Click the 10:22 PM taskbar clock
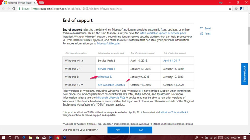 pyautogui.click(x=235, y=138)
